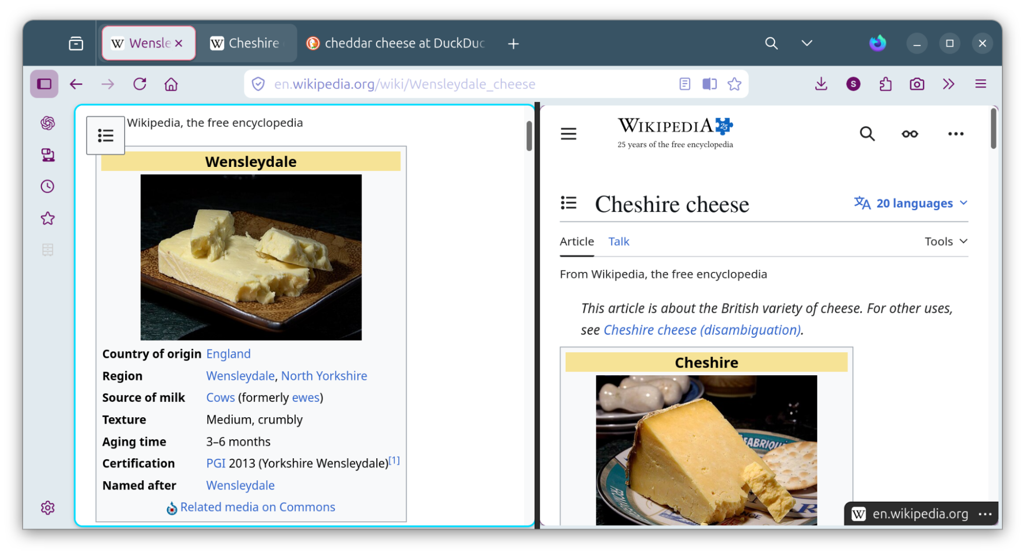The width and height of the screenshot is (1025, 555).
Task: View downloads from the toolbar
Action: (x=820, y=83)
